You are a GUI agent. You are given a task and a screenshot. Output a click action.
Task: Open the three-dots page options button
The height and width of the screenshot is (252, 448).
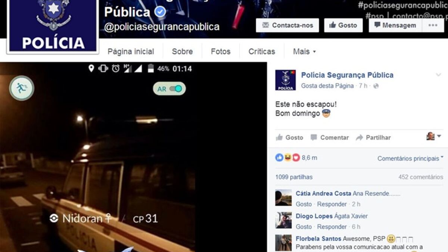click(x=433, y=25)
